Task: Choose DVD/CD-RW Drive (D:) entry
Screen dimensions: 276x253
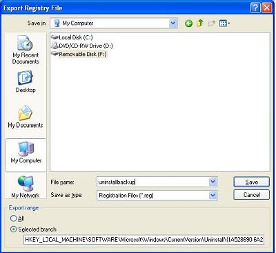Action: tap(82, 46)
